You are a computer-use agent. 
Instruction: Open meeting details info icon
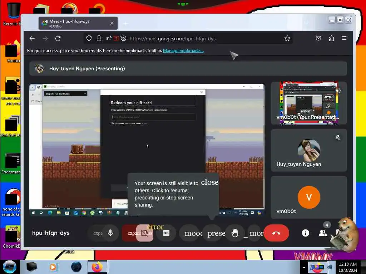pos(305,233)
